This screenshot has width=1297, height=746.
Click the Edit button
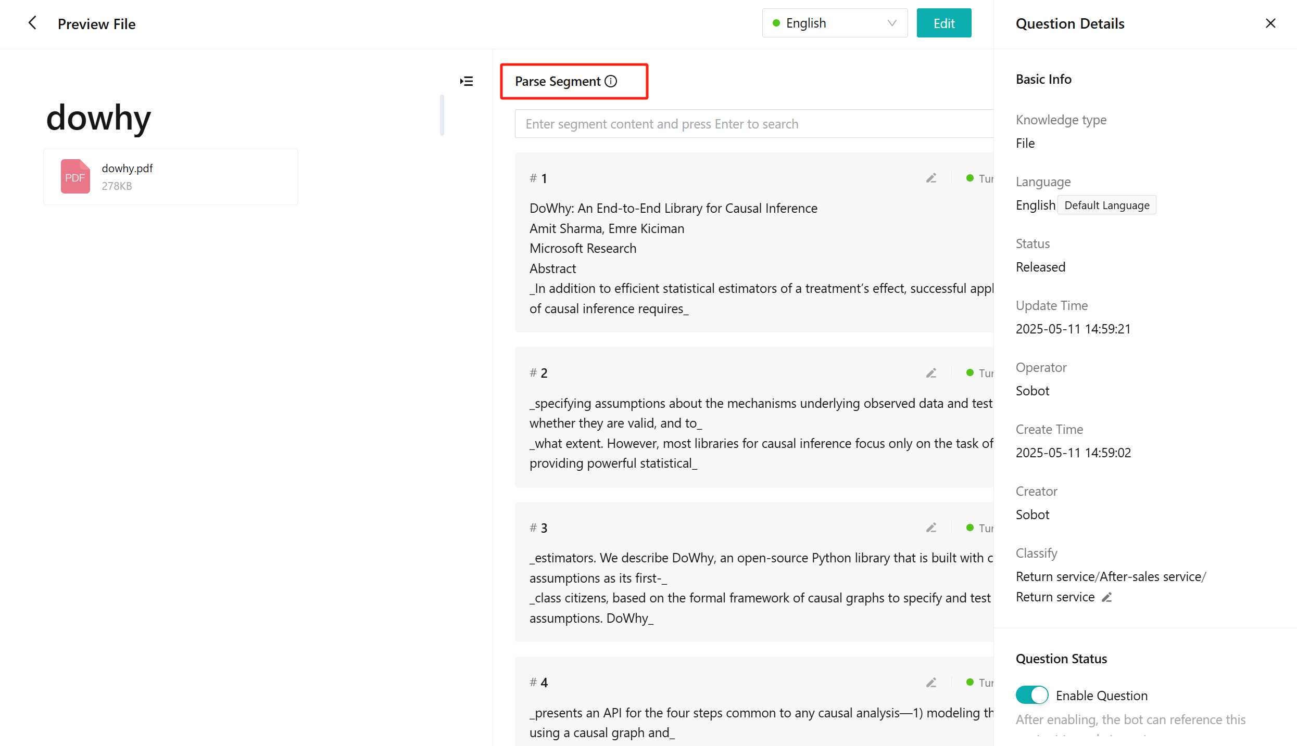click(x=944, y=23)
